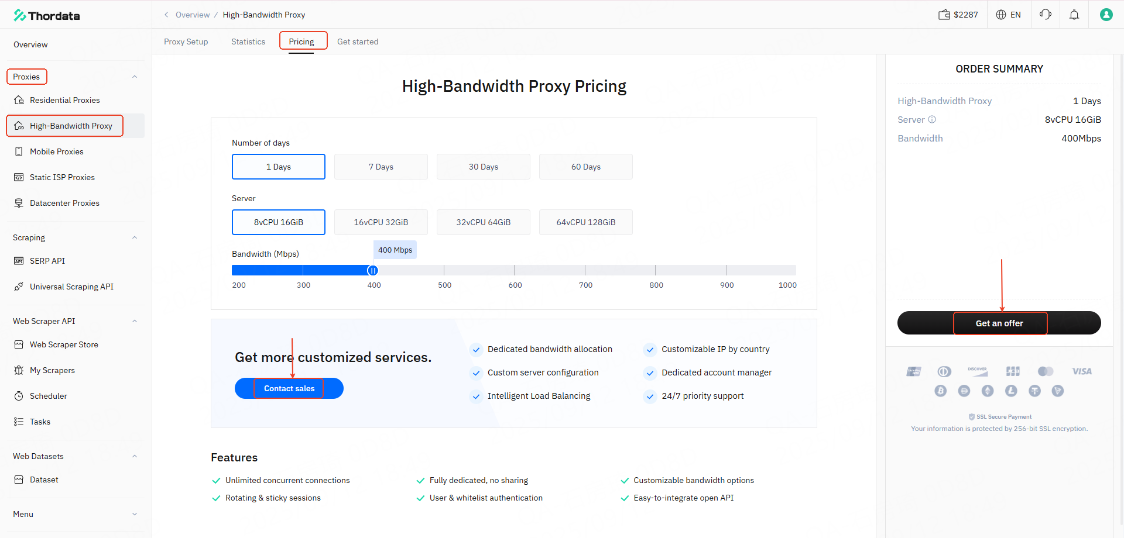Screen dimensions: 1124x538
Task: Click the bandwidth slider handle
Action: click(x=373, y=270)
